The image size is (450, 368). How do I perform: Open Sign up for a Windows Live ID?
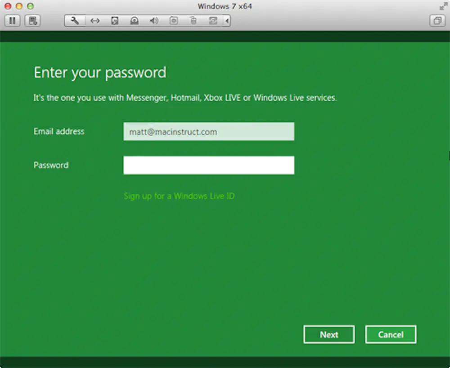pyautogui.click(x=179, y=196)
